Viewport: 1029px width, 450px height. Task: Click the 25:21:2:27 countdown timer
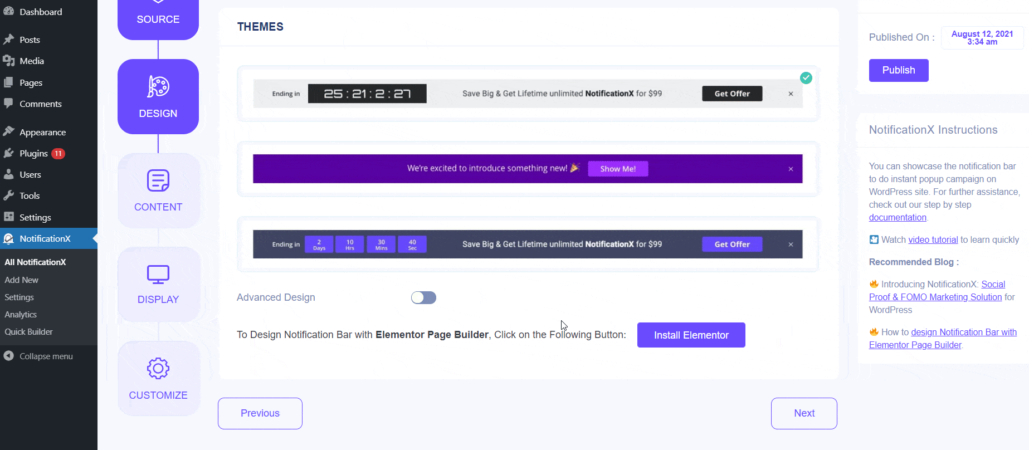367,94
